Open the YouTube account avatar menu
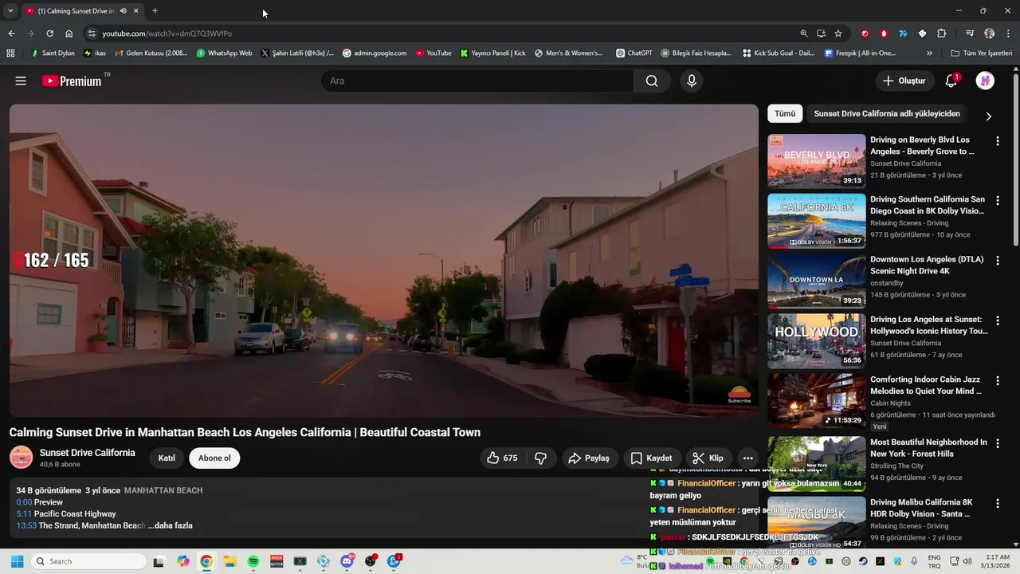The height and width of the screenshot is (574, 1020). coord(985,81)
